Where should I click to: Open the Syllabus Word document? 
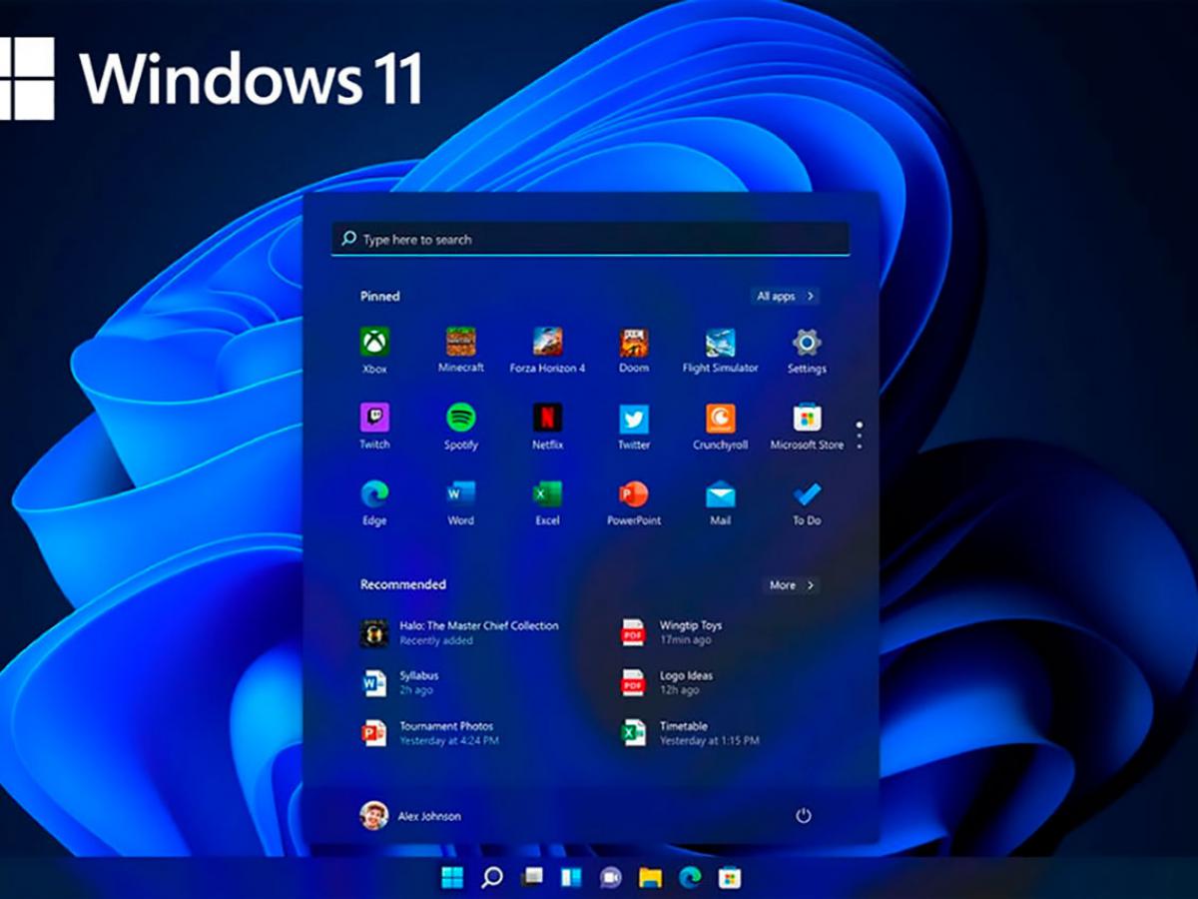point(419,682)
